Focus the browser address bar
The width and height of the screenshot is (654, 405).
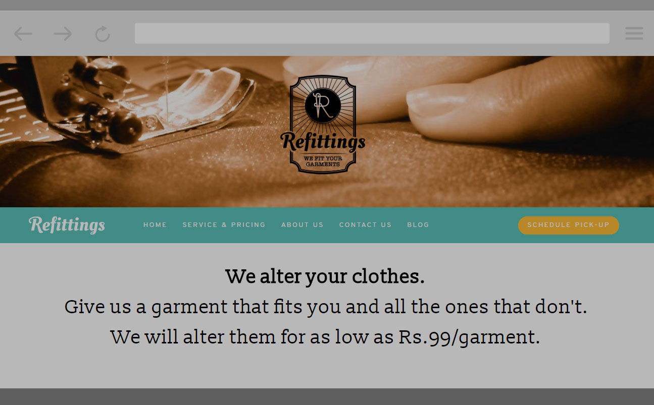click(372, 33)
